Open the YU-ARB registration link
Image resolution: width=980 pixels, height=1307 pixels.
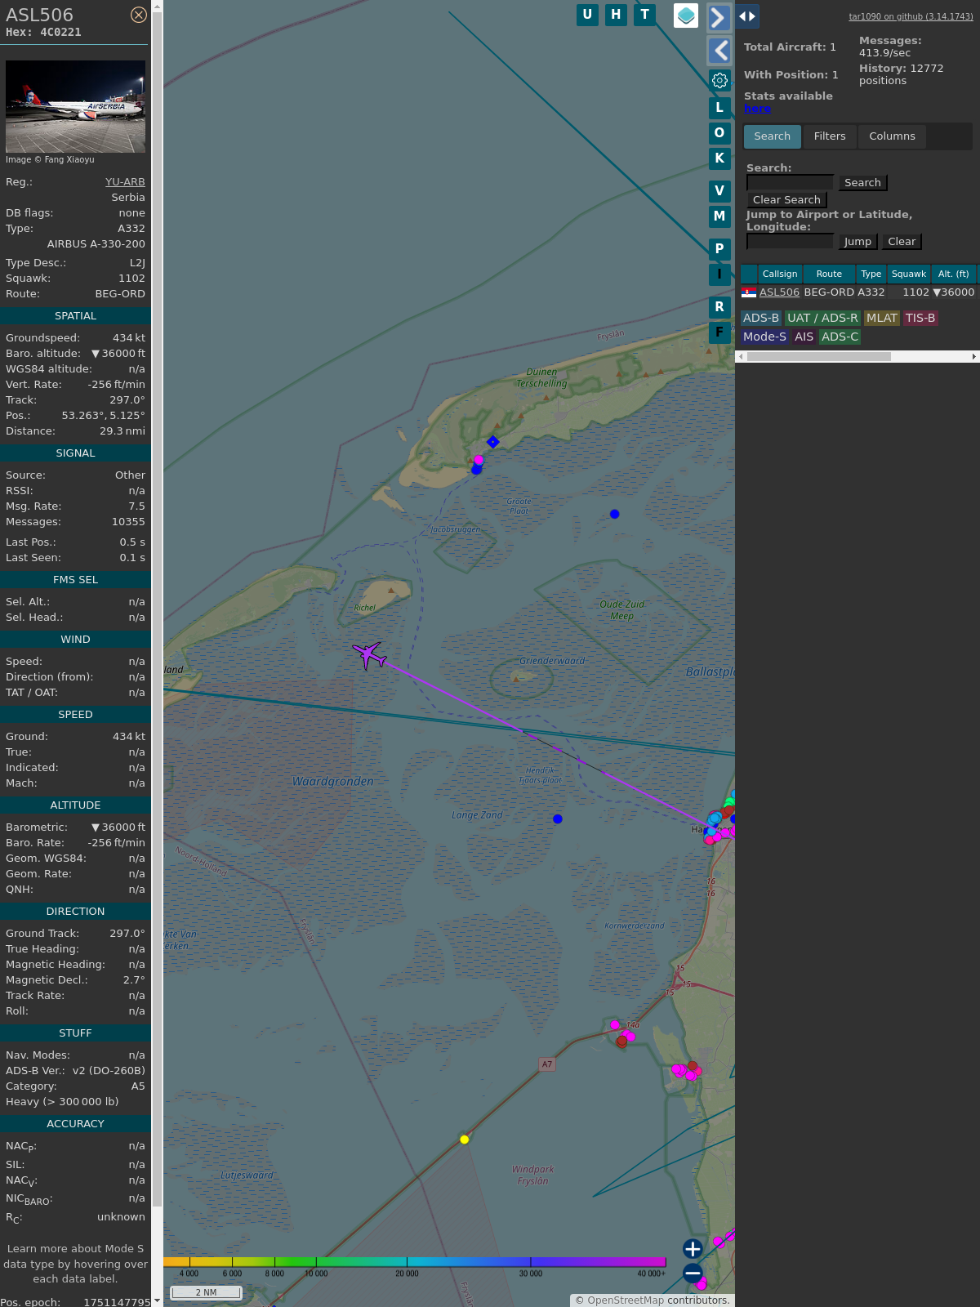(x=125, y=182)
